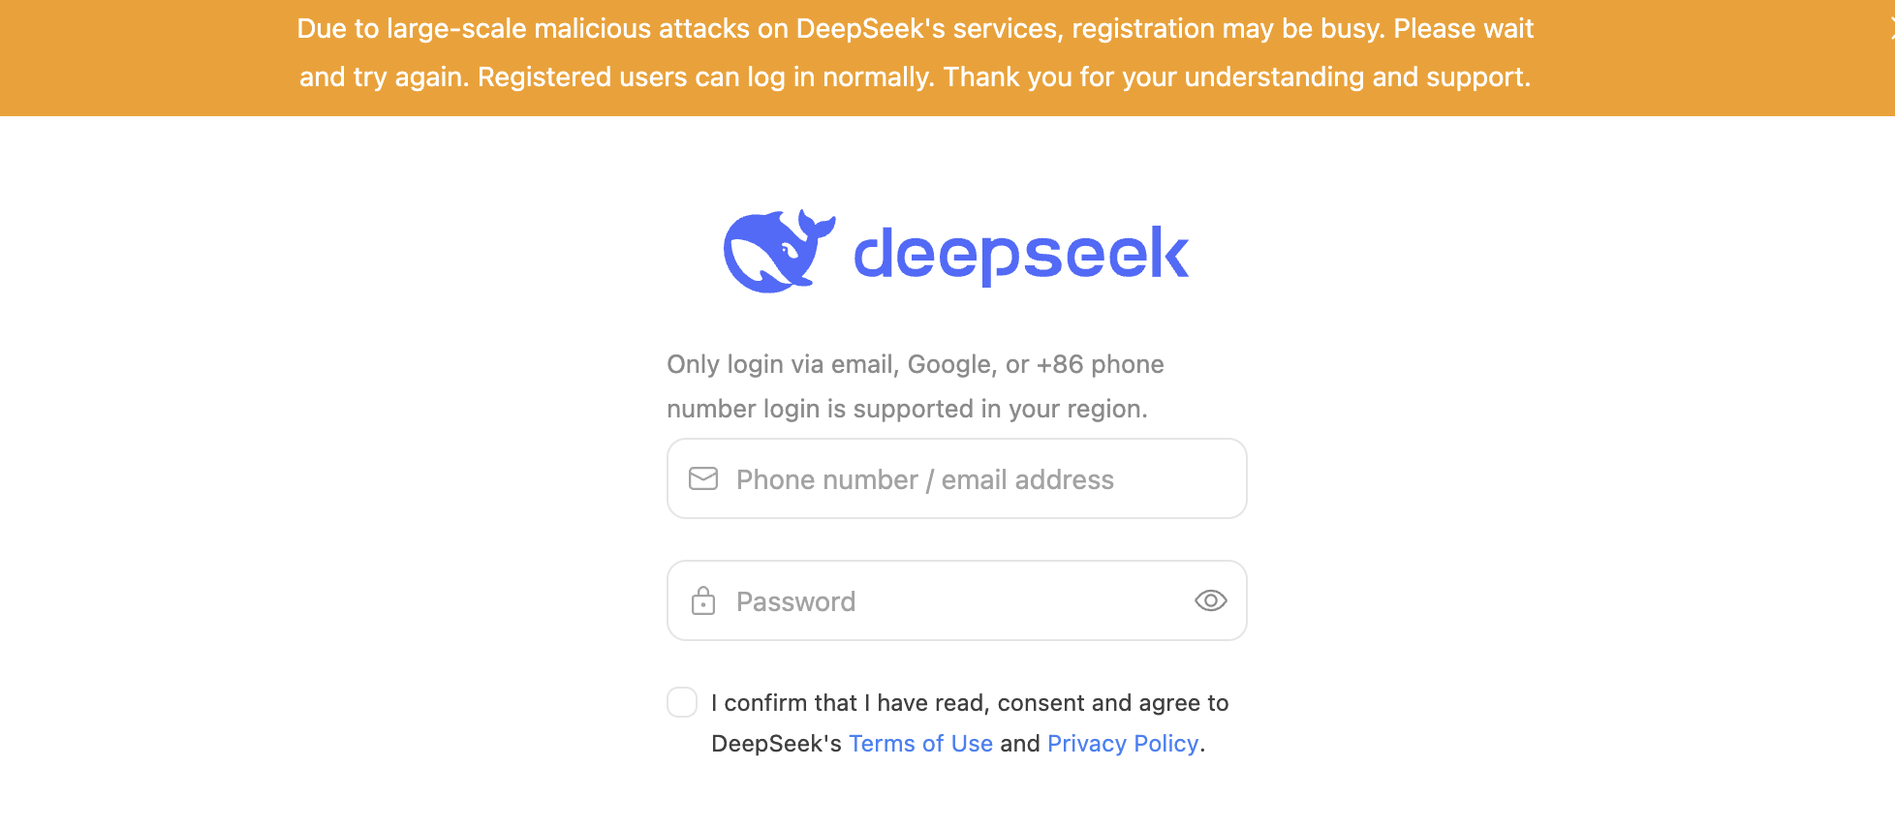The image size is (1895, 829).
Task: Click the orange malicious attacks notice text
Action: coord(916,53)
